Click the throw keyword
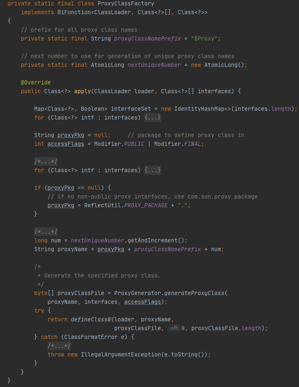Image resolution: width=299 pixels, height=387 pixels. [56, 354]
